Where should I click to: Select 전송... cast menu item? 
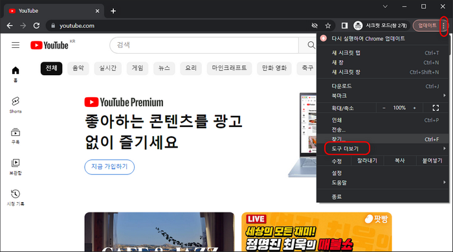click(x=383, y=130)
